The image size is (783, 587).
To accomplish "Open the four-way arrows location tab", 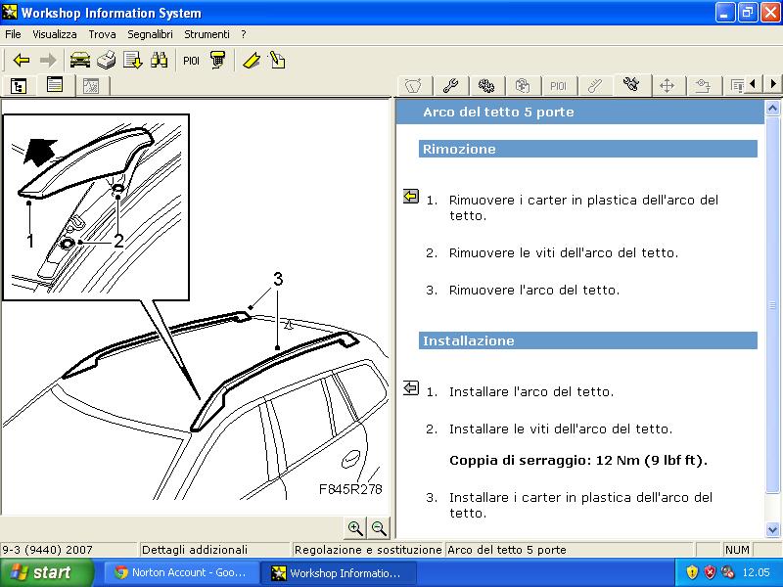I will coord(668,86).
